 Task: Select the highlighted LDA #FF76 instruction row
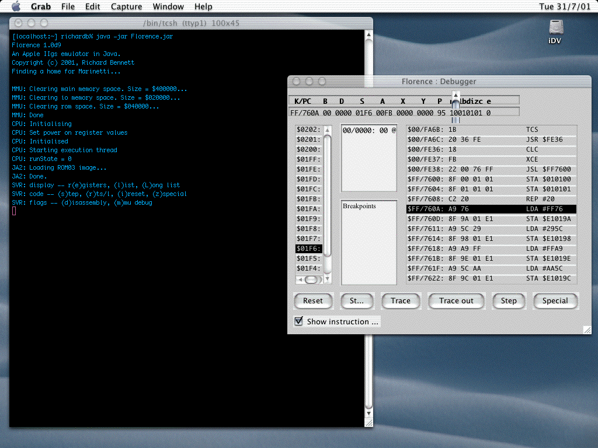point(491,209)
